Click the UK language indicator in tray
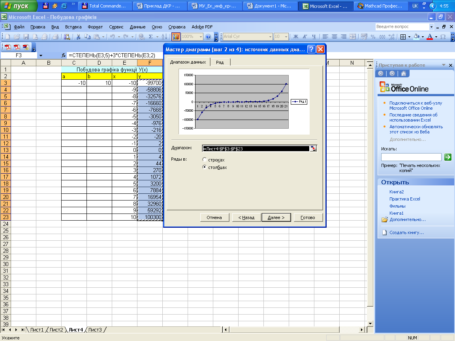Viewport: 455px width, 341px height. pyautogui.click(x=415, y=6)
